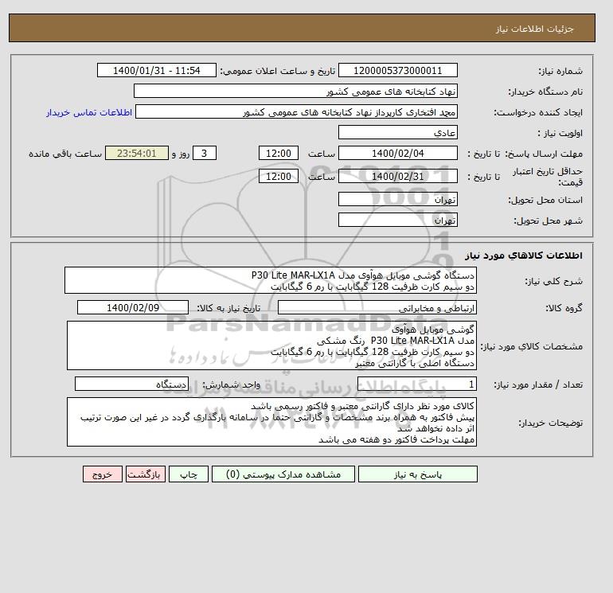This screenshot has width=613, height=593.
Task: Click the unit of measure field دستگاه
Action: [131, 384]
